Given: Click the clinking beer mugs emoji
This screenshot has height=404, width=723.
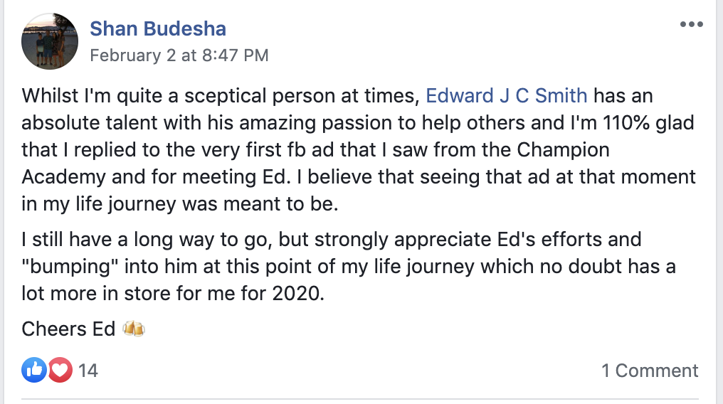Looking at the screenshot, I should (x=134, y=329).
